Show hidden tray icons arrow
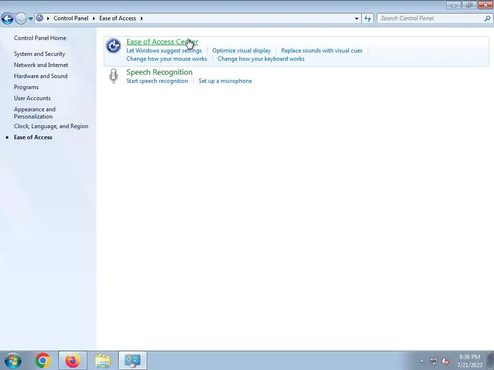Image resolution: width=494 pixels, height=370 pixels. pyautogui.click(x=422, y=361)
